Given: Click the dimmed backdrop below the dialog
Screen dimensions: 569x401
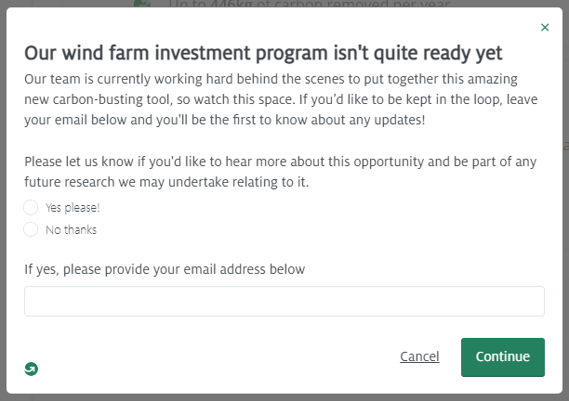Looking at the screenshot, I should [284, 397].
